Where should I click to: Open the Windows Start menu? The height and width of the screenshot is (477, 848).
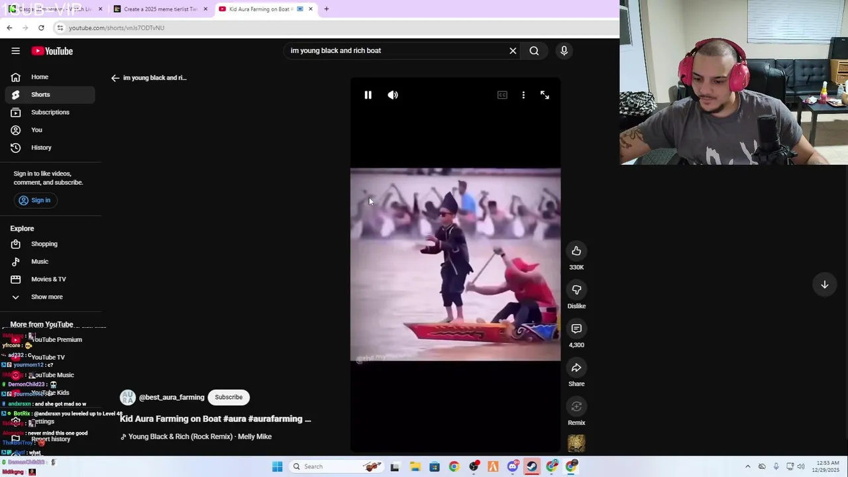coord(278,466)
